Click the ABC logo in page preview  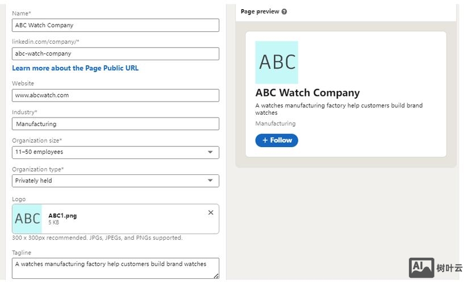point(277,62)
